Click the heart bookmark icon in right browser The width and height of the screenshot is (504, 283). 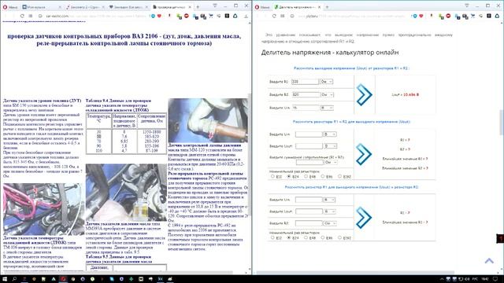click(x=421, y=16)
